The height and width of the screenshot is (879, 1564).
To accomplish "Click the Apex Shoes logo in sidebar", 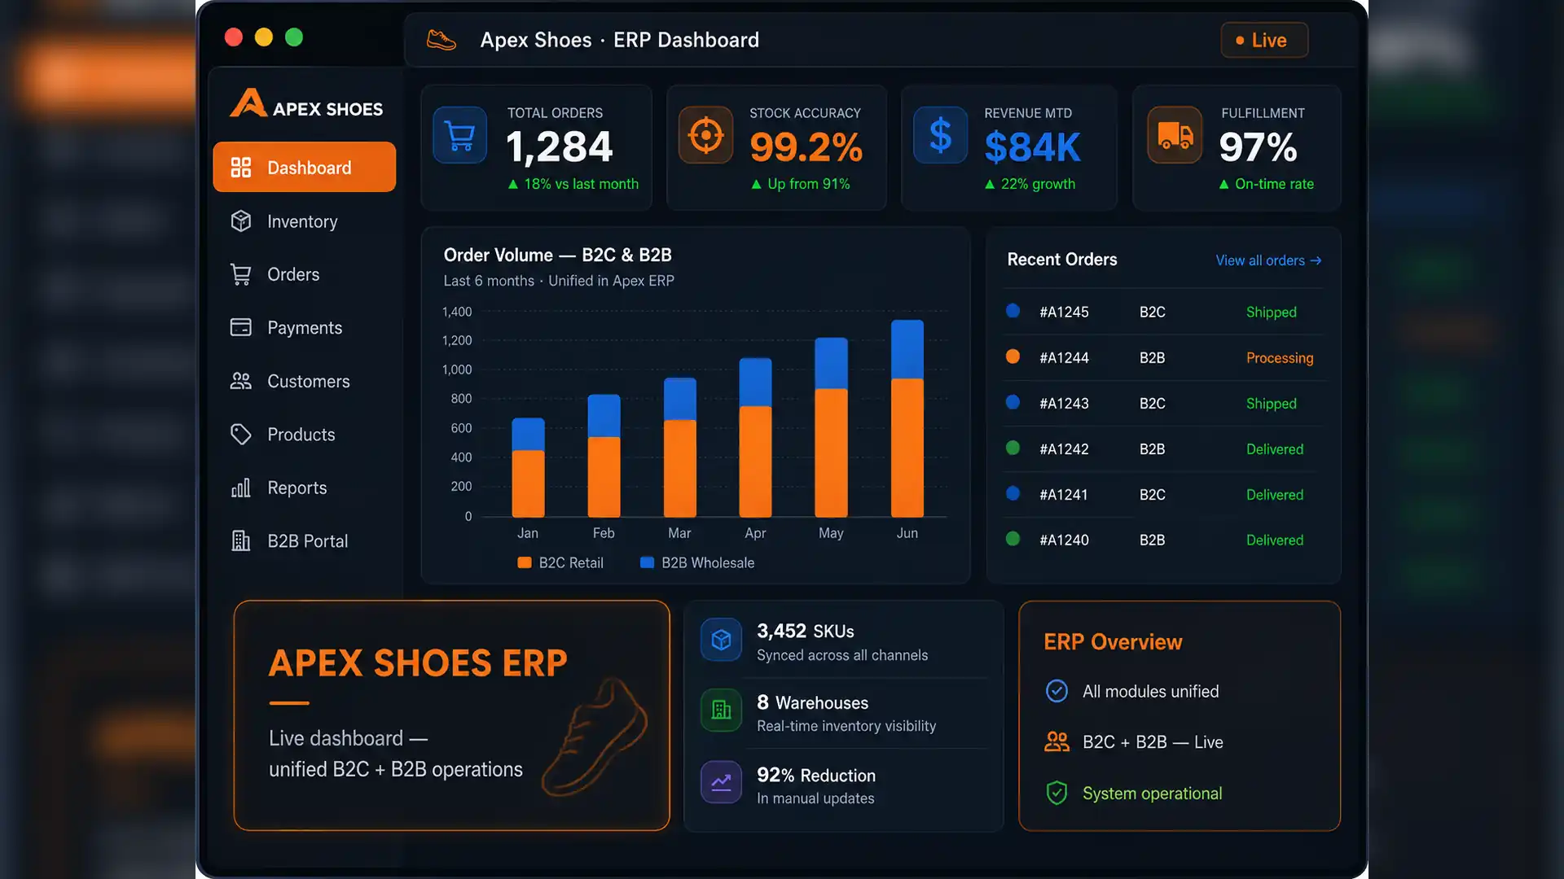I will [306, 103].
